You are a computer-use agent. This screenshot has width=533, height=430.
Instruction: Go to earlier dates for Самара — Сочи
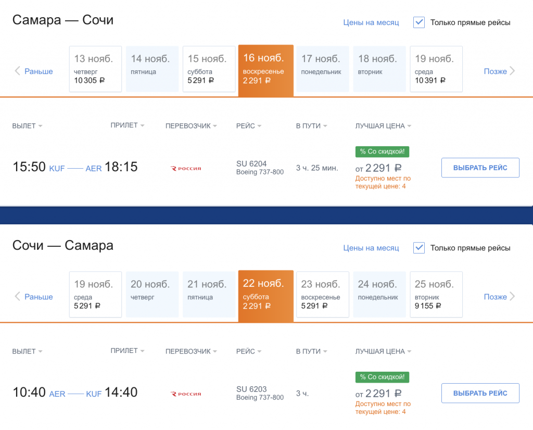34,71
